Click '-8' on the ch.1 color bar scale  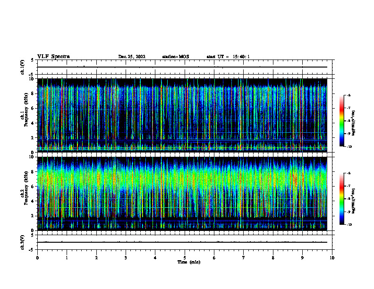[348, 121]
